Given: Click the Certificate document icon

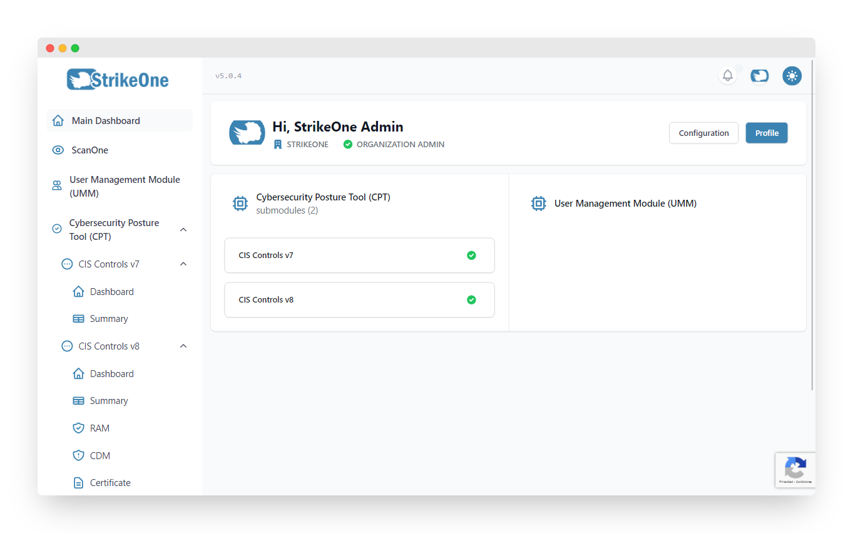Looking at the screenshot, I should click(x=78, y=483).
